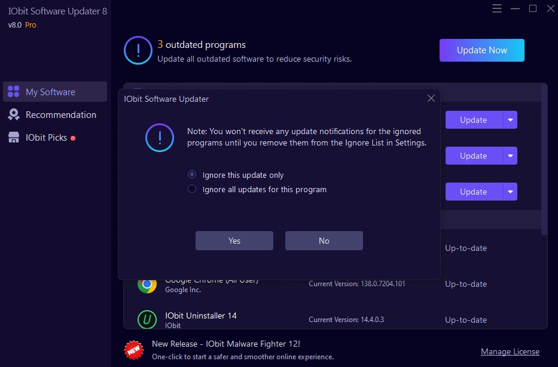Expand the first Update button dropdown arrow

tap(510, 120)
